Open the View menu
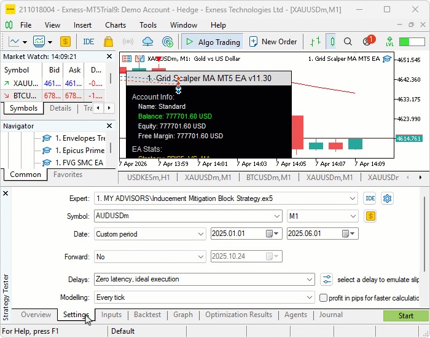Viewport: 430px width, 338px height. coord(52,25)
